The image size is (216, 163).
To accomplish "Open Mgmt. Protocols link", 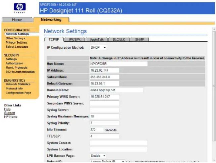I will (16, 68).
